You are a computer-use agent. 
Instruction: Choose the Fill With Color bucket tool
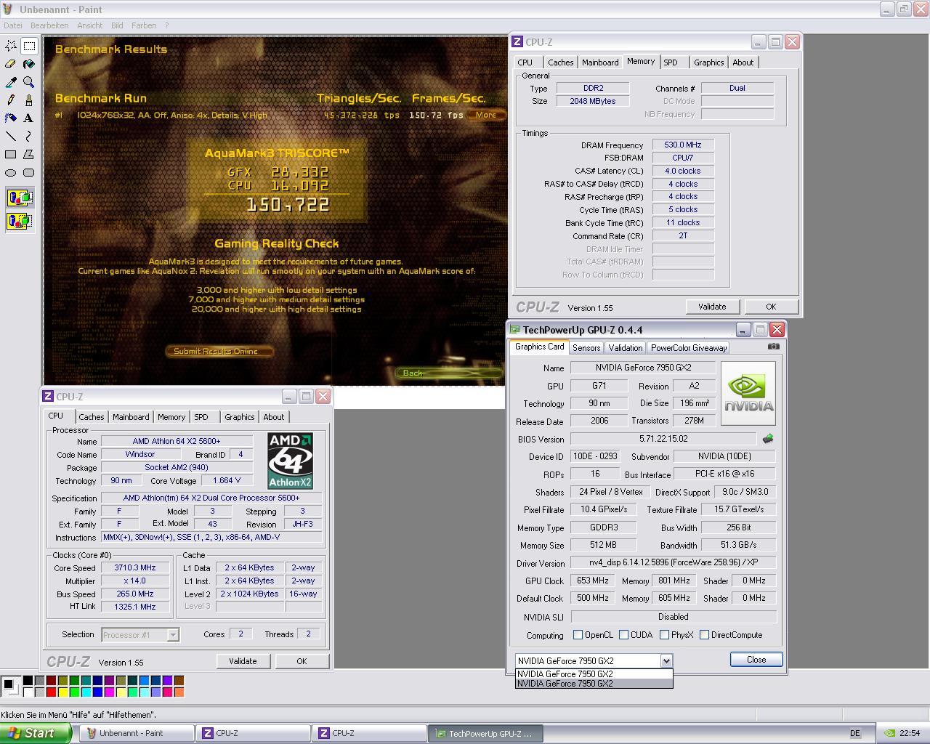(x=29, y=64)
